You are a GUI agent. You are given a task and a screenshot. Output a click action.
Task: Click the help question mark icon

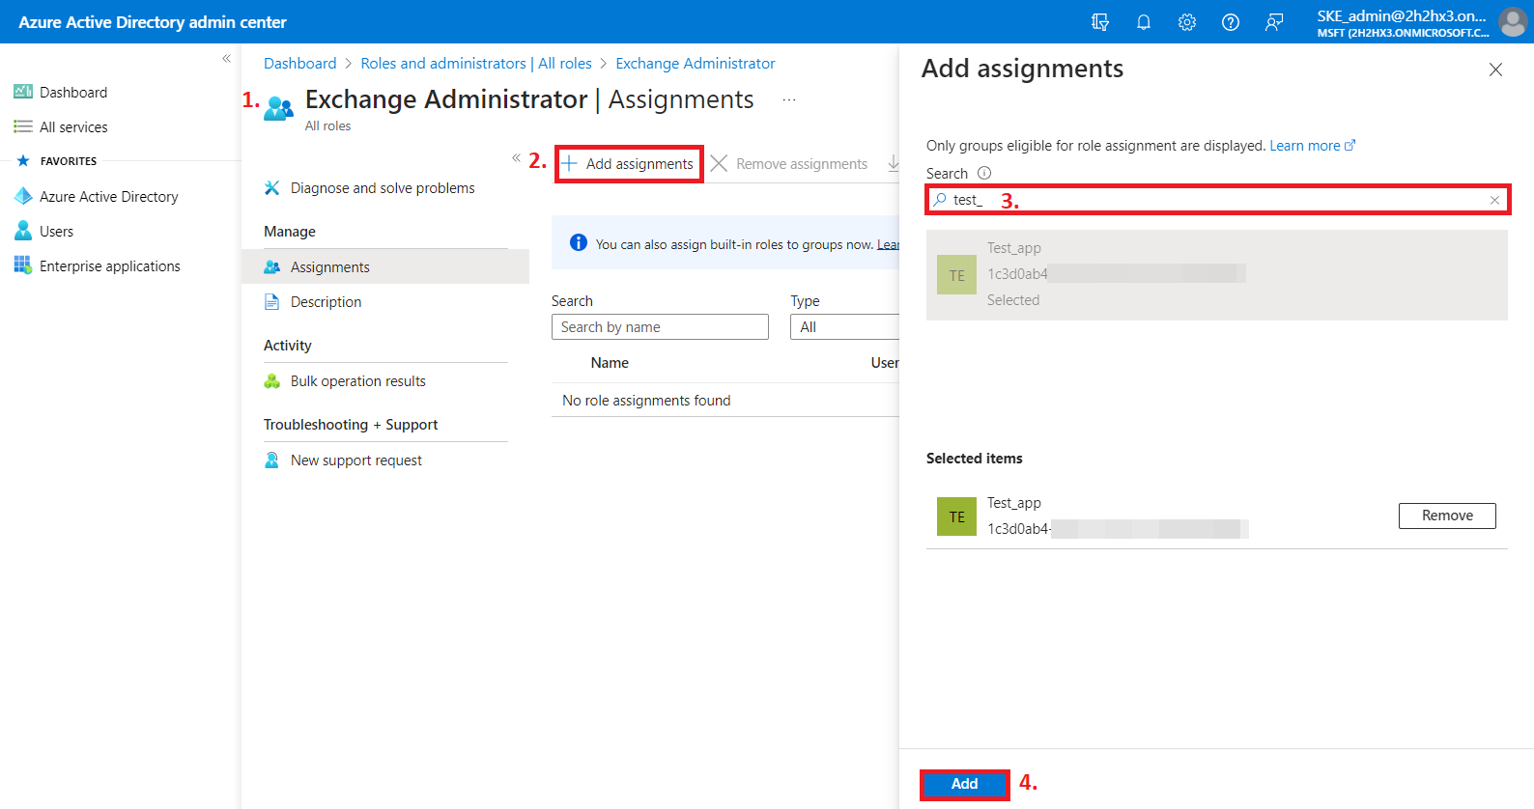coord(1230,22)
